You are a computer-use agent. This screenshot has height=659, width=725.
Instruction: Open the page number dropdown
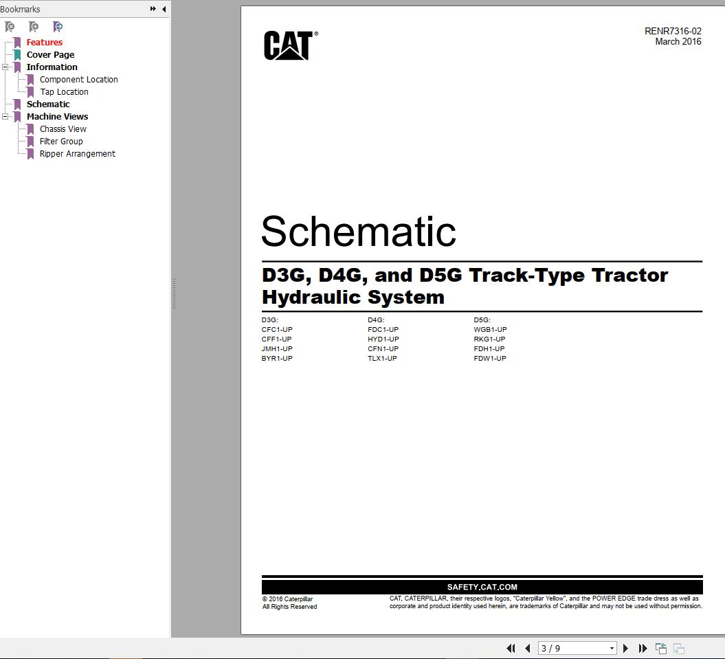(x=612, y=648)
